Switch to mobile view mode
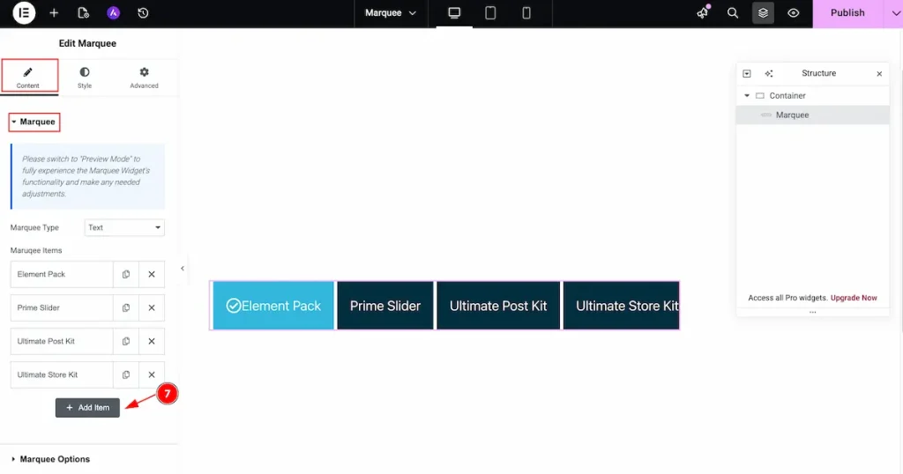Image resolution: width=903 pixels, height=474 pixels. click(x=526, y=12)
